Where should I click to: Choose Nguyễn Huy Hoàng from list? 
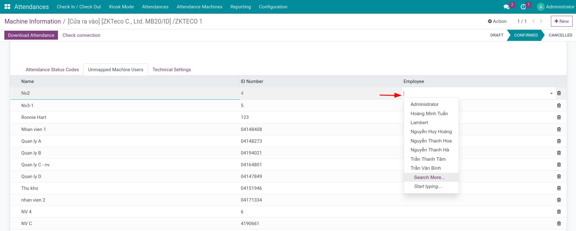click(x=431, y=132)
